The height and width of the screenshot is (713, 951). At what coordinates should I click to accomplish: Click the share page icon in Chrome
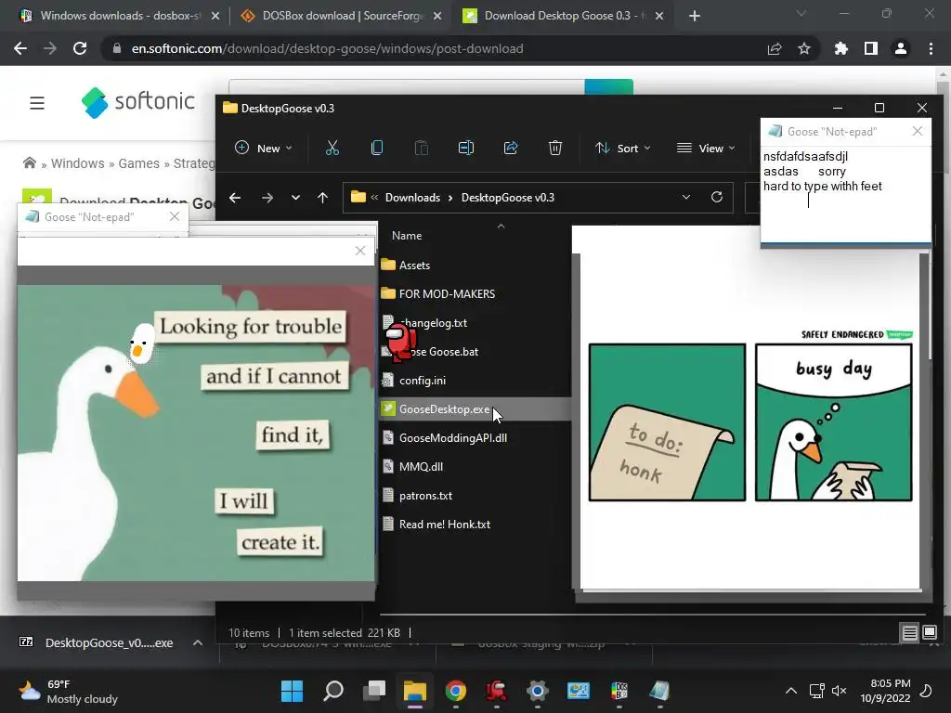(775, 48)
